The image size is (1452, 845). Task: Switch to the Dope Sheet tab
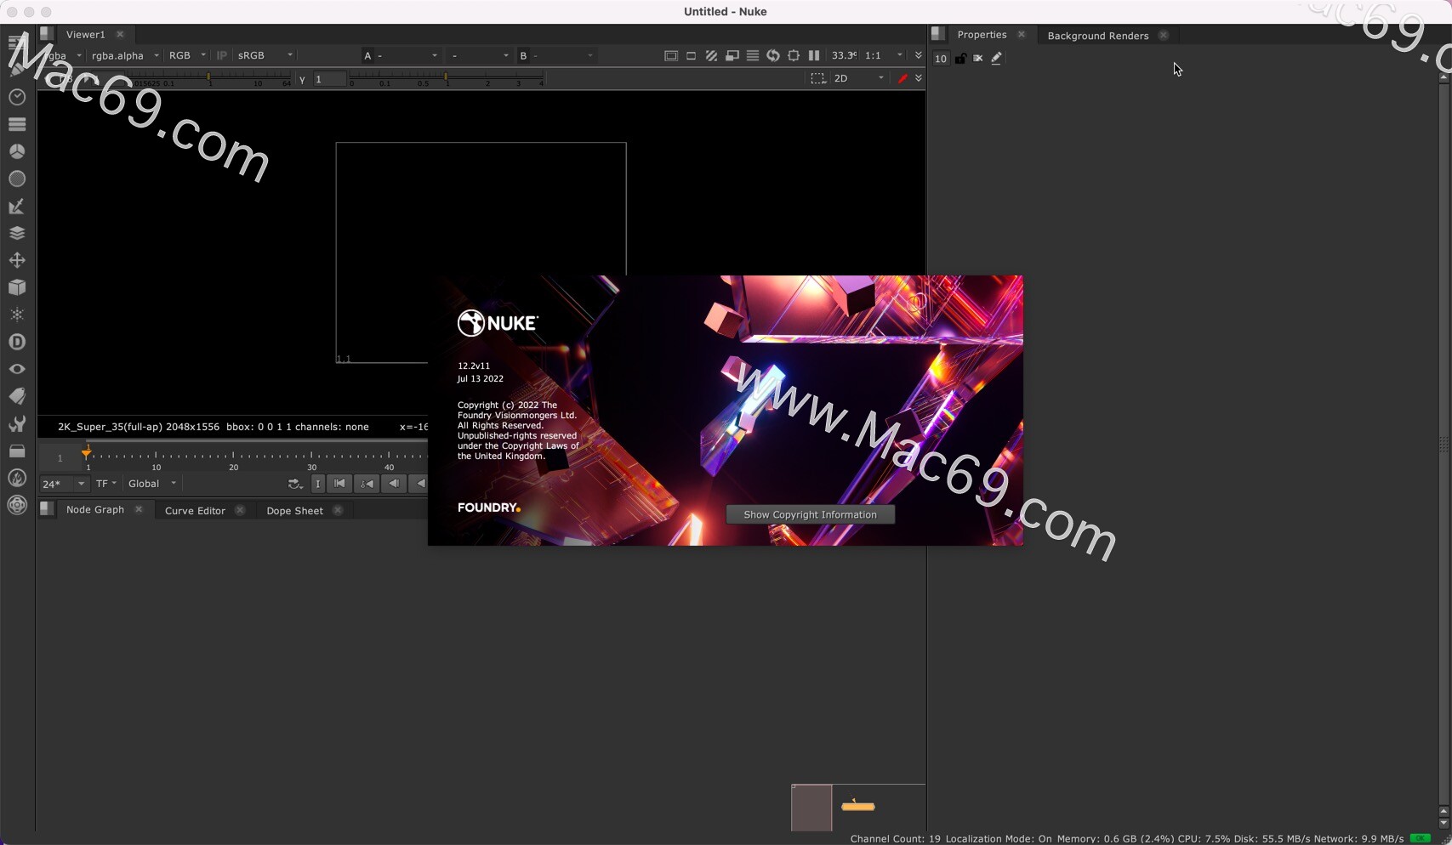click(294, 511)
